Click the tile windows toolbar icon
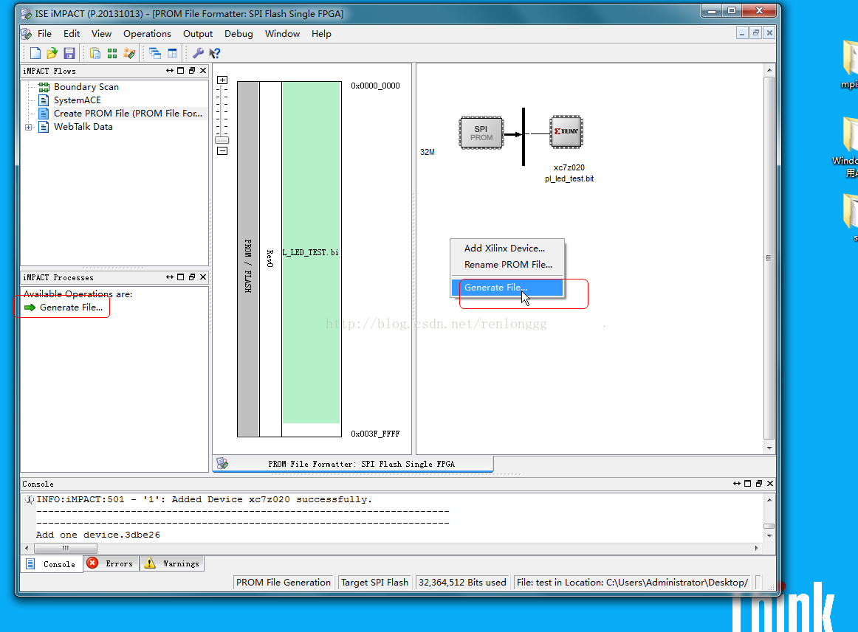The image size is (858, 632). tap(172, 53)
